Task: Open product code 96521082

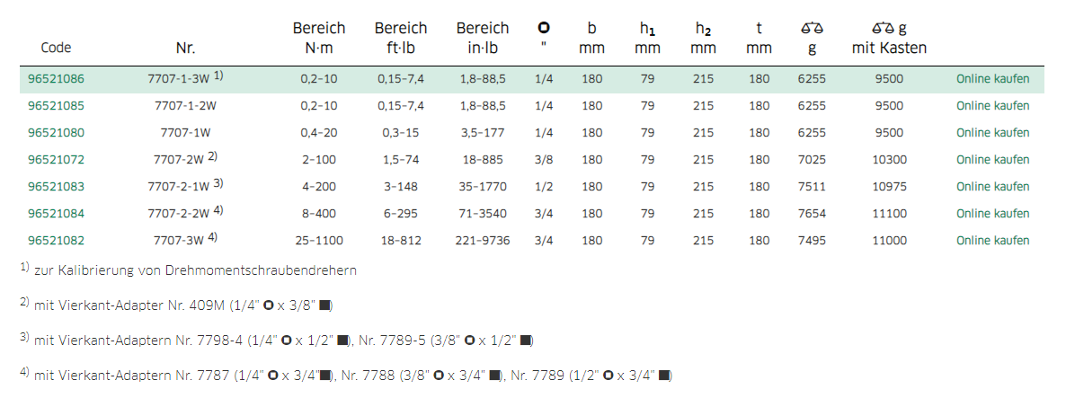Action: pyautogui.click(x=56, y=241)
